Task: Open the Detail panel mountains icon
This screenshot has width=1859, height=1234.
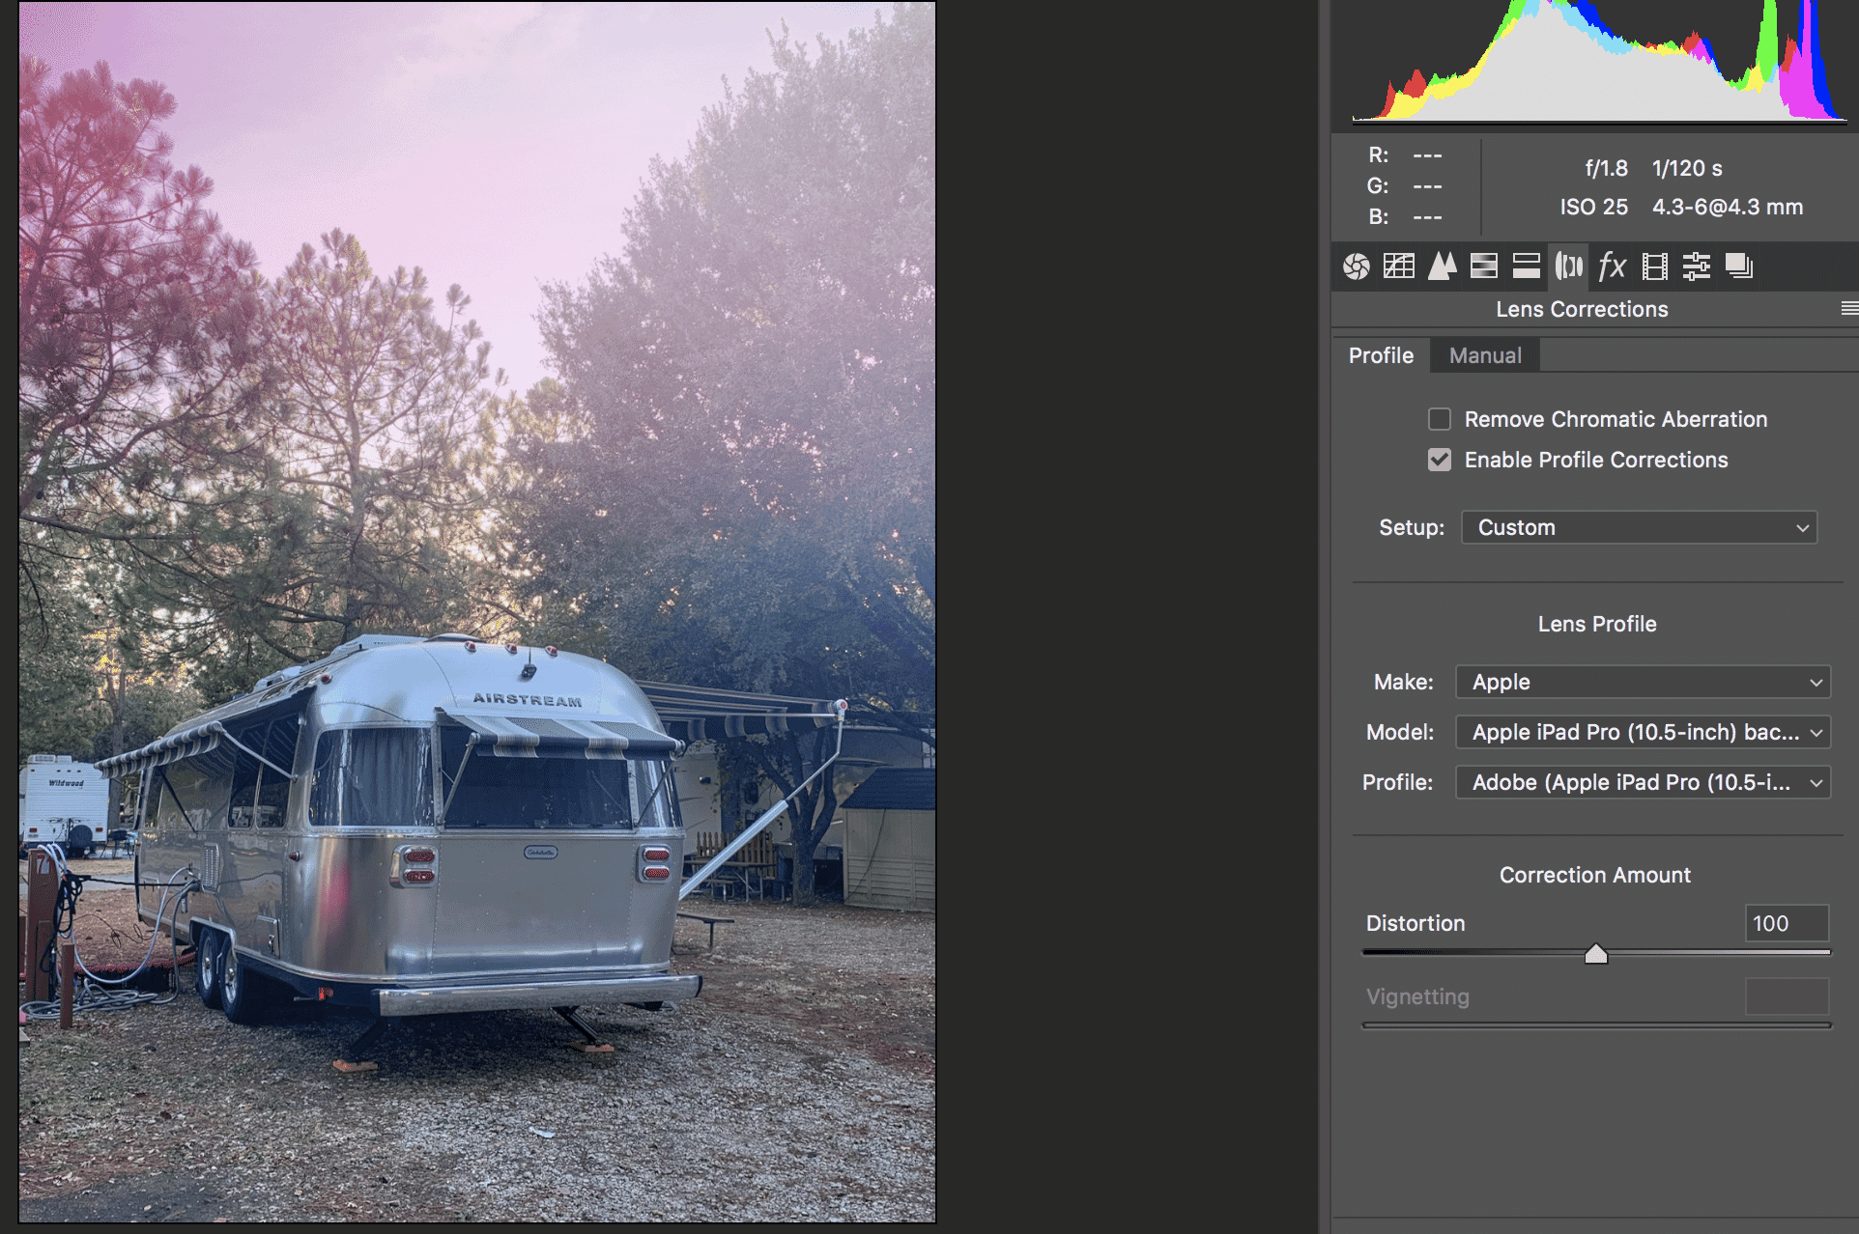Action: point(1442,266)
